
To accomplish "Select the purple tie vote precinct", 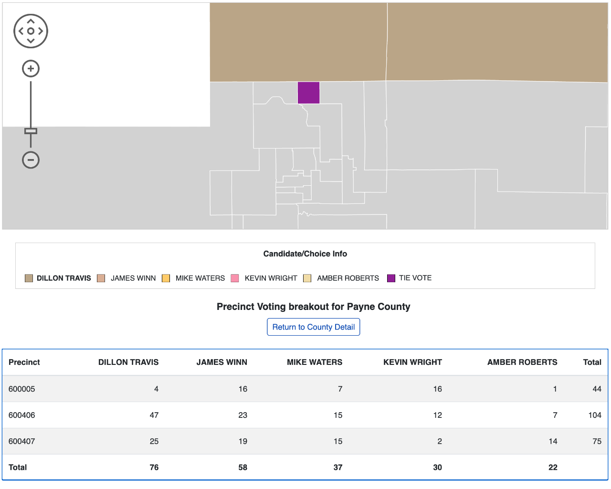I will click(308, 93).
